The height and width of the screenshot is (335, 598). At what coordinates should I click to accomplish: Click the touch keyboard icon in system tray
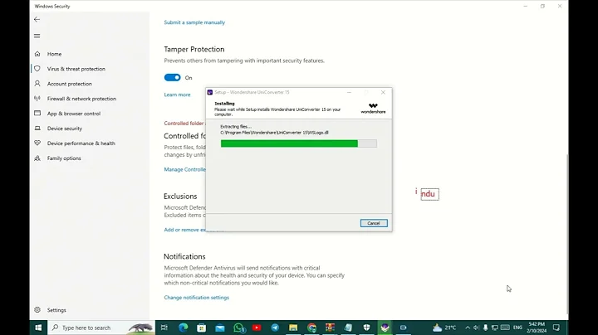(x=505, y=328)
